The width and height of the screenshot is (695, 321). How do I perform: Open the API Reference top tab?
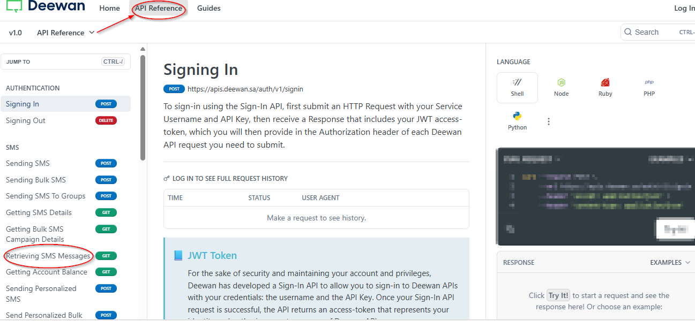point(159,8)
